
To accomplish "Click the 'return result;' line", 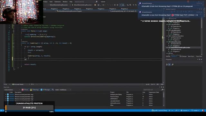I will pyautogui.click(x=30, y=64).
